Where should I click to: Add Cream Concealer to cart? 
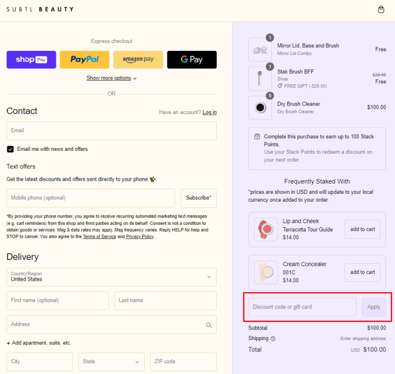tap(362, 272)
